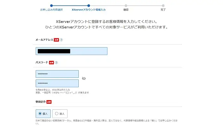Open the help icon beside メールアドレス
The height and width of the screenshot is (126, 223).
point(61,40)
